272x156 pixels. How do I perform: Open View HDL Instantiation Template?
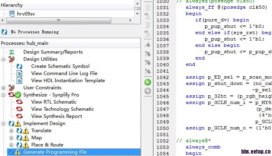(x=68, y=81)
